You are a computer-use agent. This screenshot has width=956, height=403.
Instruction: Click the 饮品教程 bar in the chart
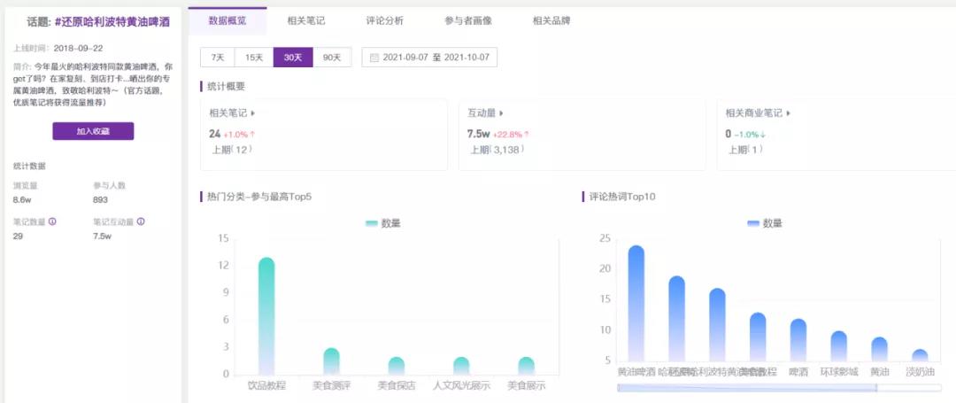[x=266, y=316]
